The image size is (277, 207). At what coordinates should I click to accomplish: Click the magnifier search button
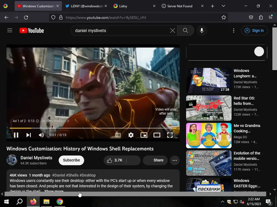point(186,30)
